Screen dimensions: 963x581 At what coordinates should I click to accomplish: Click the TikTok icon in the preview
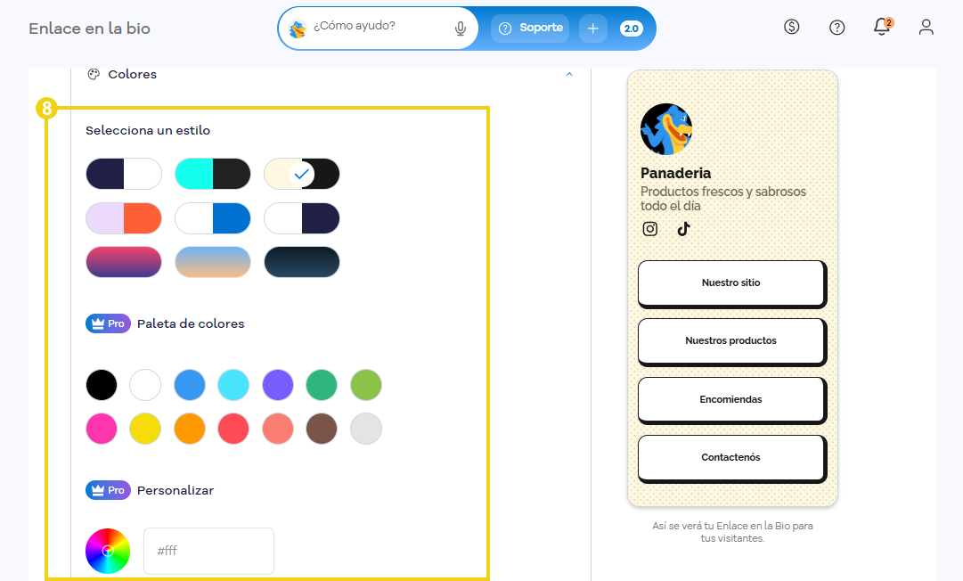pos(683,229)
